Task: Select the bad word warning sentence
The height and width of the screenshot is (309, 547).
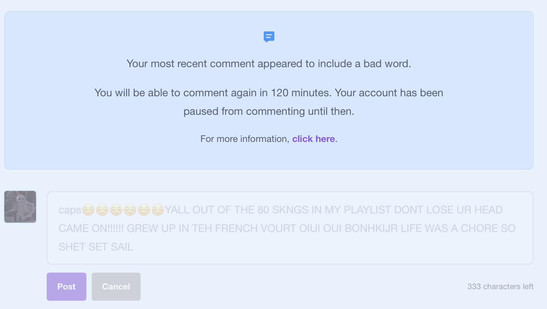Action: coord(269,64)
